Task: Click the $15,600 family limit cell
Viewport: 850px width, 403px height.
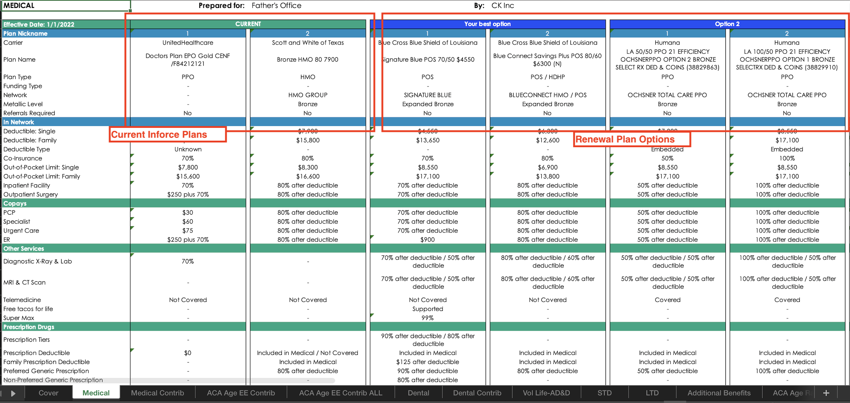Action: point(188,176)
